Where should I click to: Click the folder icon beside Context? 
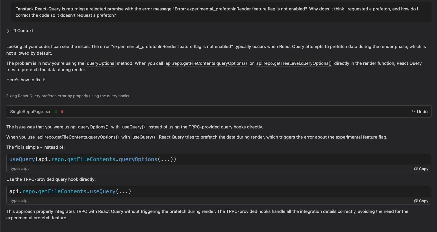(x=14, y=31)
